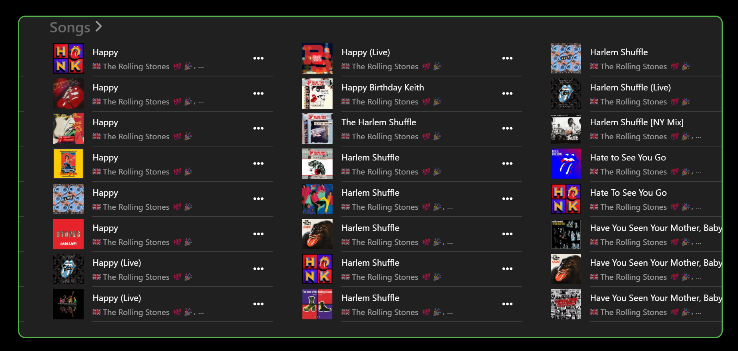Select the yellow album cover beside Happy
This screenshot has height=351, width=738.
click(x=68, y=164)
